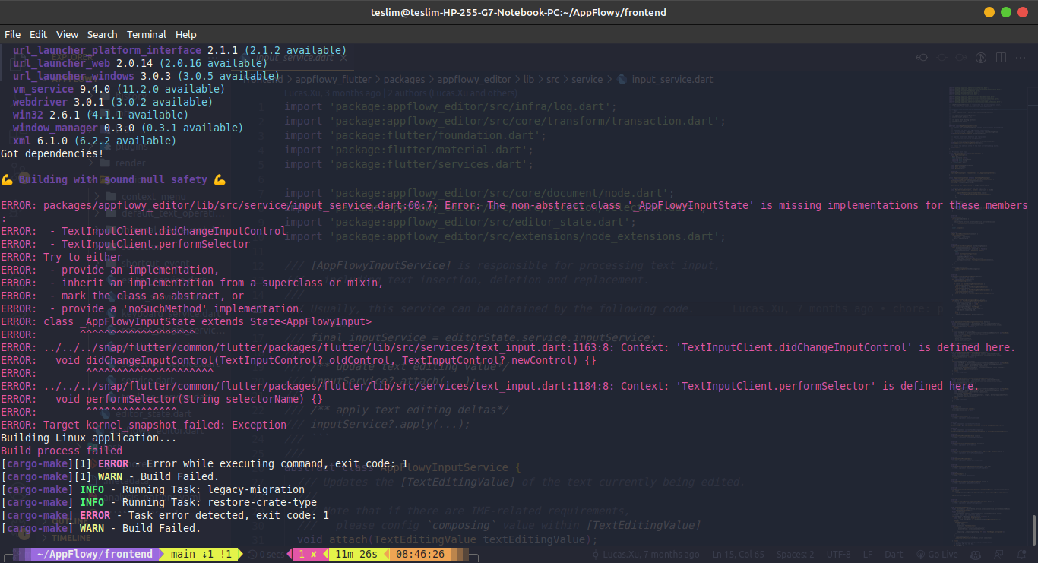Click 'Dart' language mode in VS Code status bar
The image size is (1038, 563).
click(x=894, y=555)
